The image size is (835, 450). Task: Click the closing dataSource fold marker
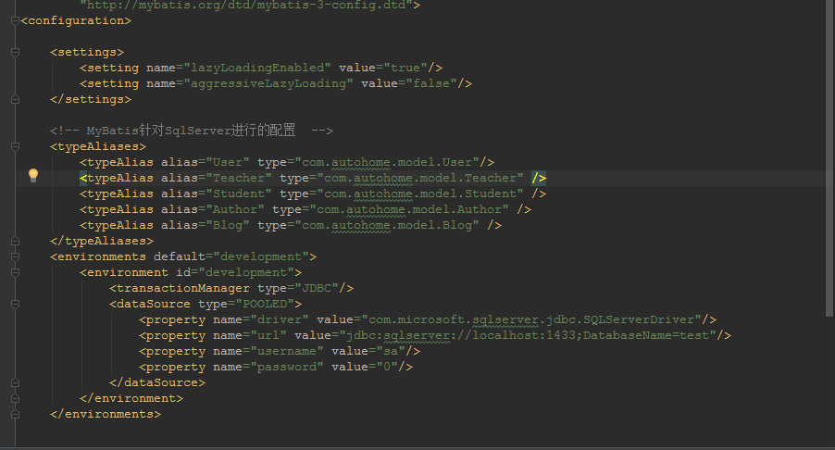coord(15,382)
